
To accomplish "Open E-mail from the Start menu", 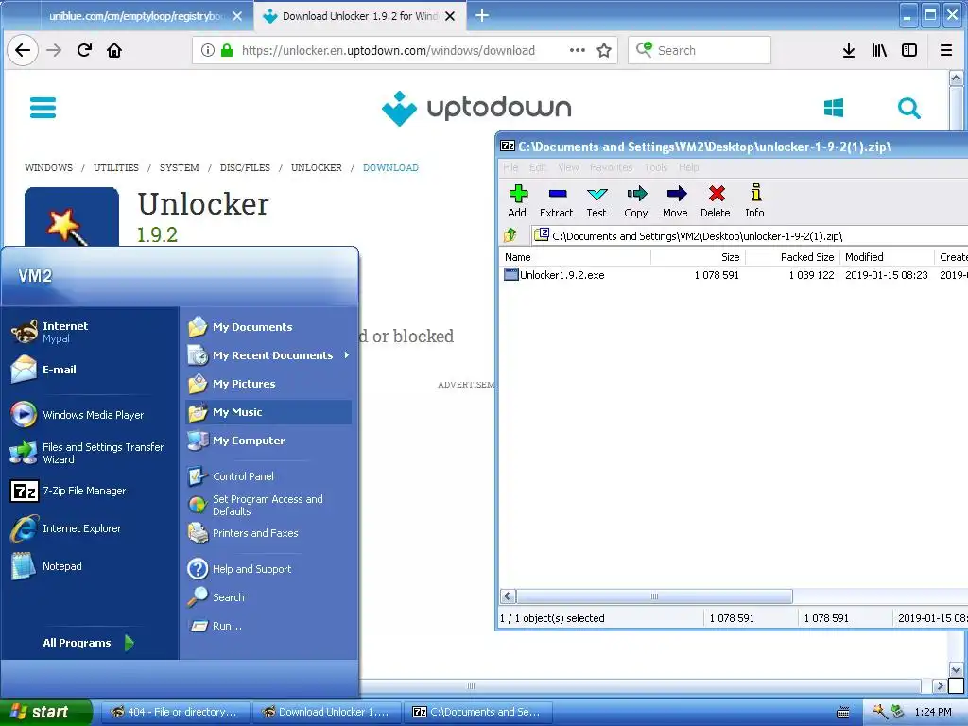I will [90, 370].
